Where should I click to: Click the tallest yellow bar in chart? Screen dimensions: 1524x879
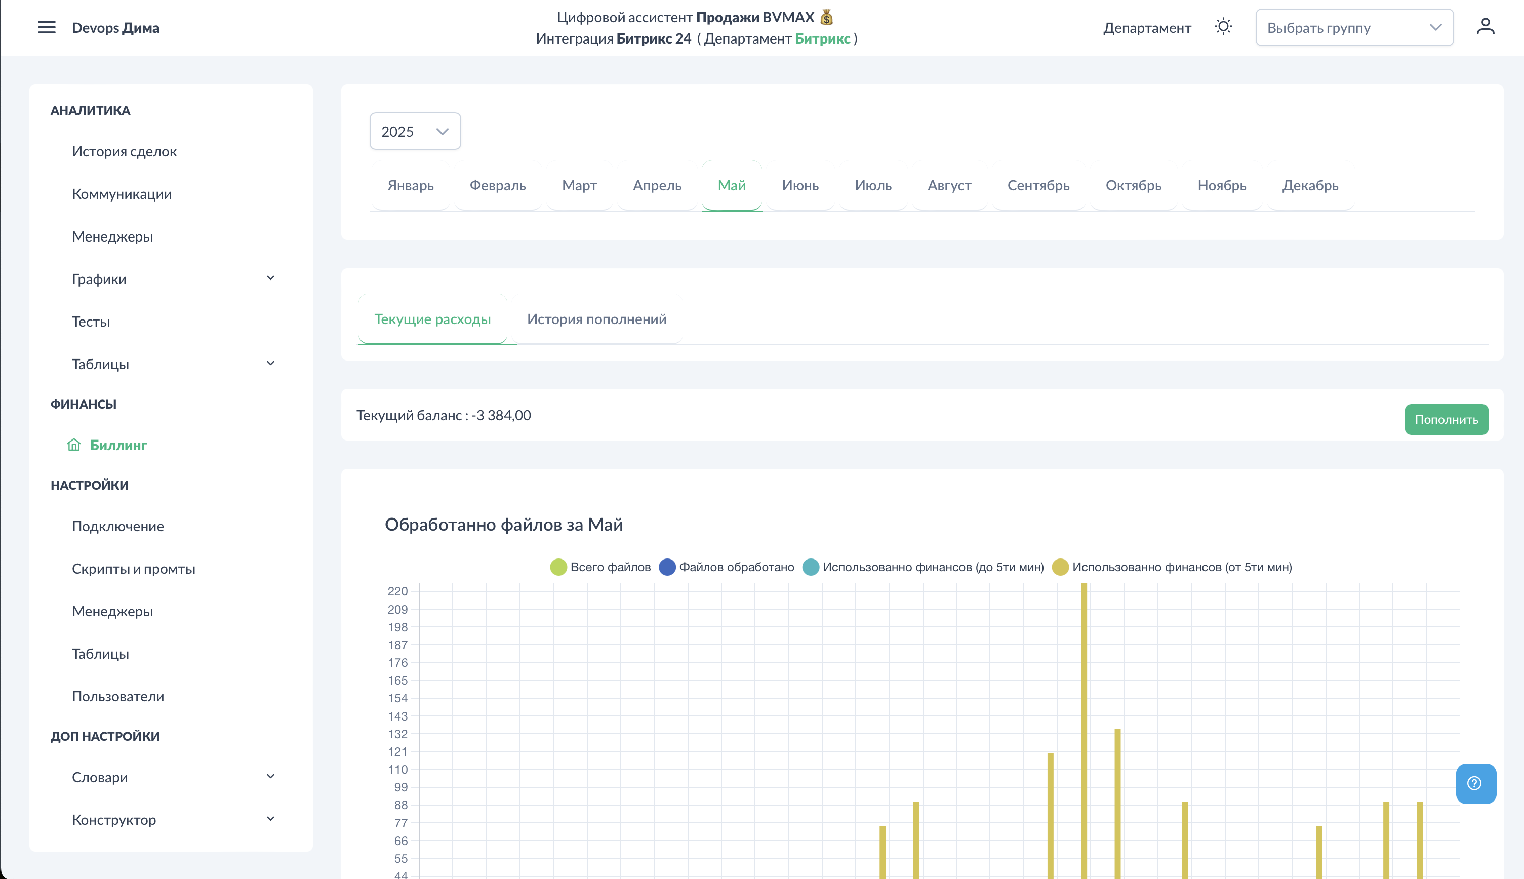(x=1084, y=725)
